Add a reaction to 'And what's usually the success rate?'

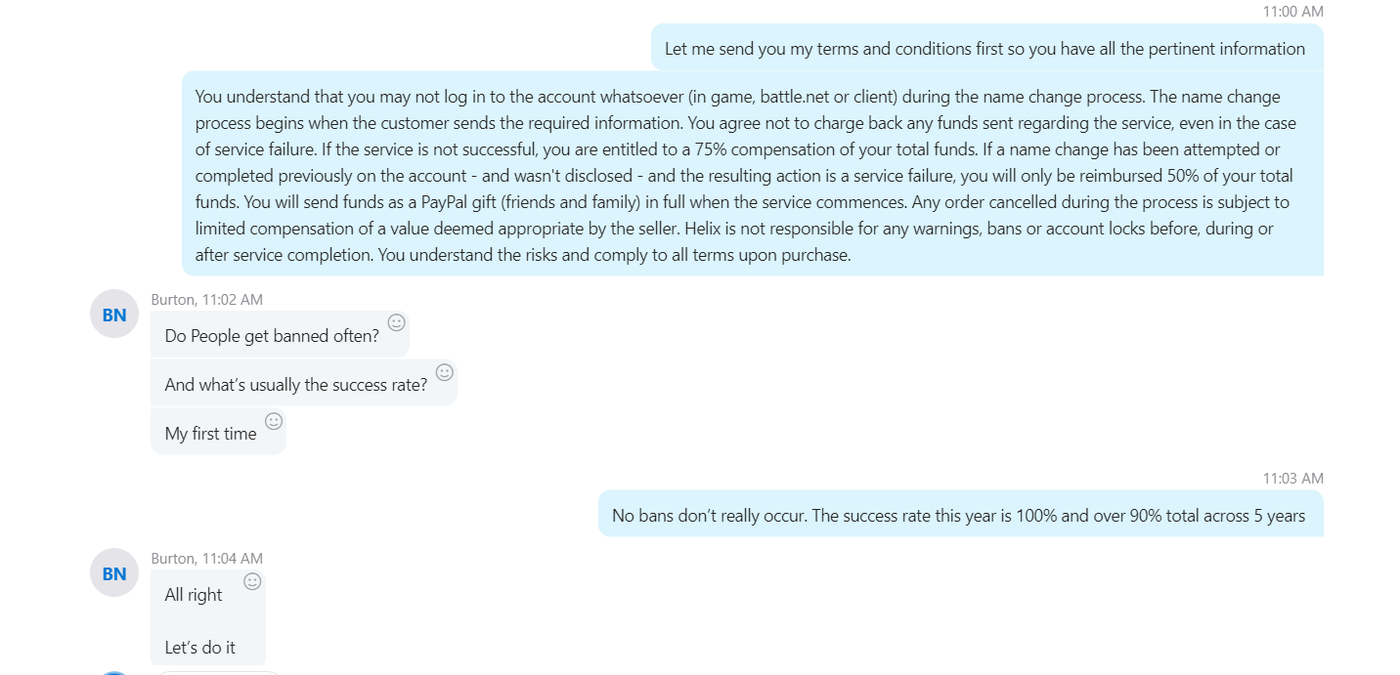click(x=444, y=372)
